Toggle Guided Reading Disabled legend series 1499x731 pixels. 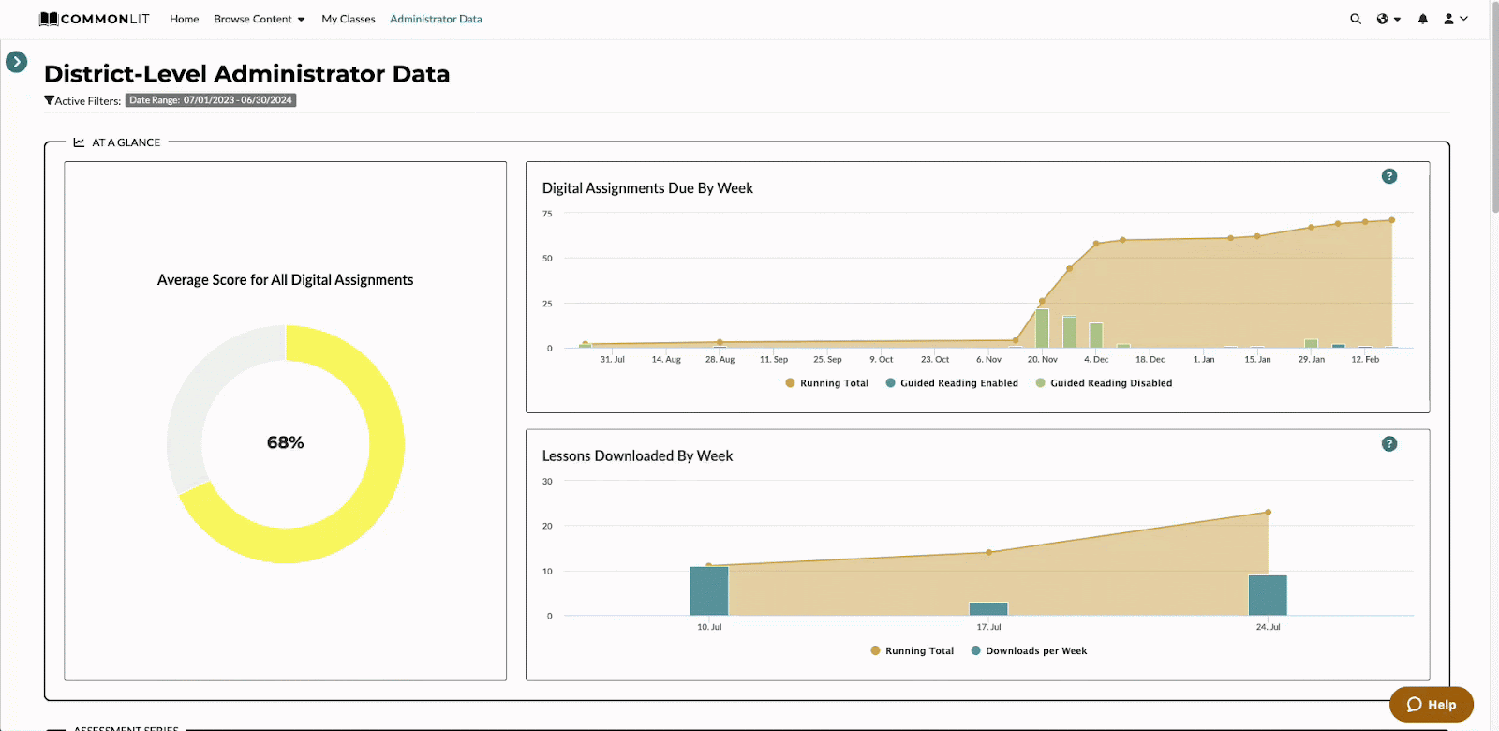pos(1104,383)
